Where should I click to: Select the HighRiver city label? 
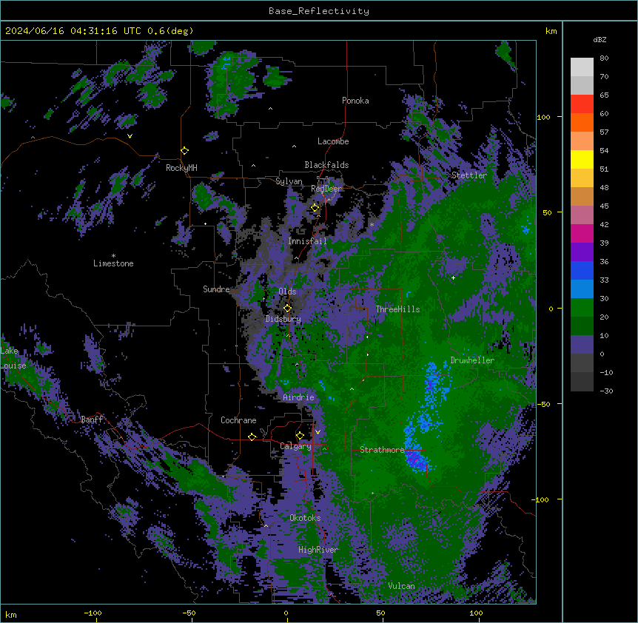(318, 550)
